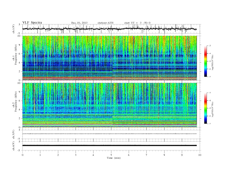Click the '-7' label on ch.2 colorbar
The height and width of the screenshot is (174, 225).
210,124
